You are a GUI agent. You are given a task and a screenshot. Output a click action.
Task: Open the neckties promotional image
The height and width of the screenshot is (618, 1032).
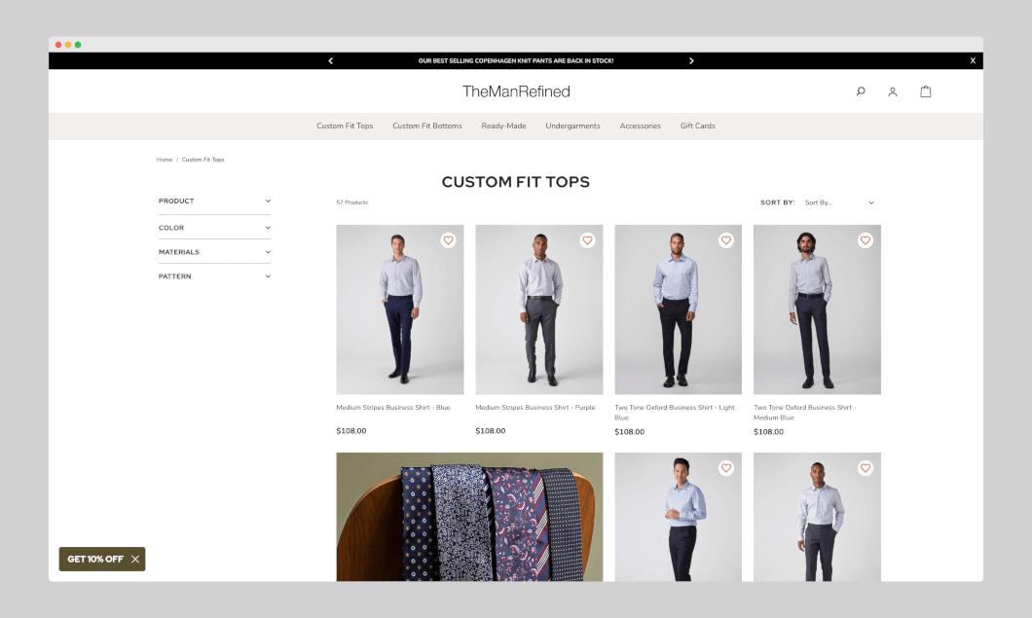[469, 516]
